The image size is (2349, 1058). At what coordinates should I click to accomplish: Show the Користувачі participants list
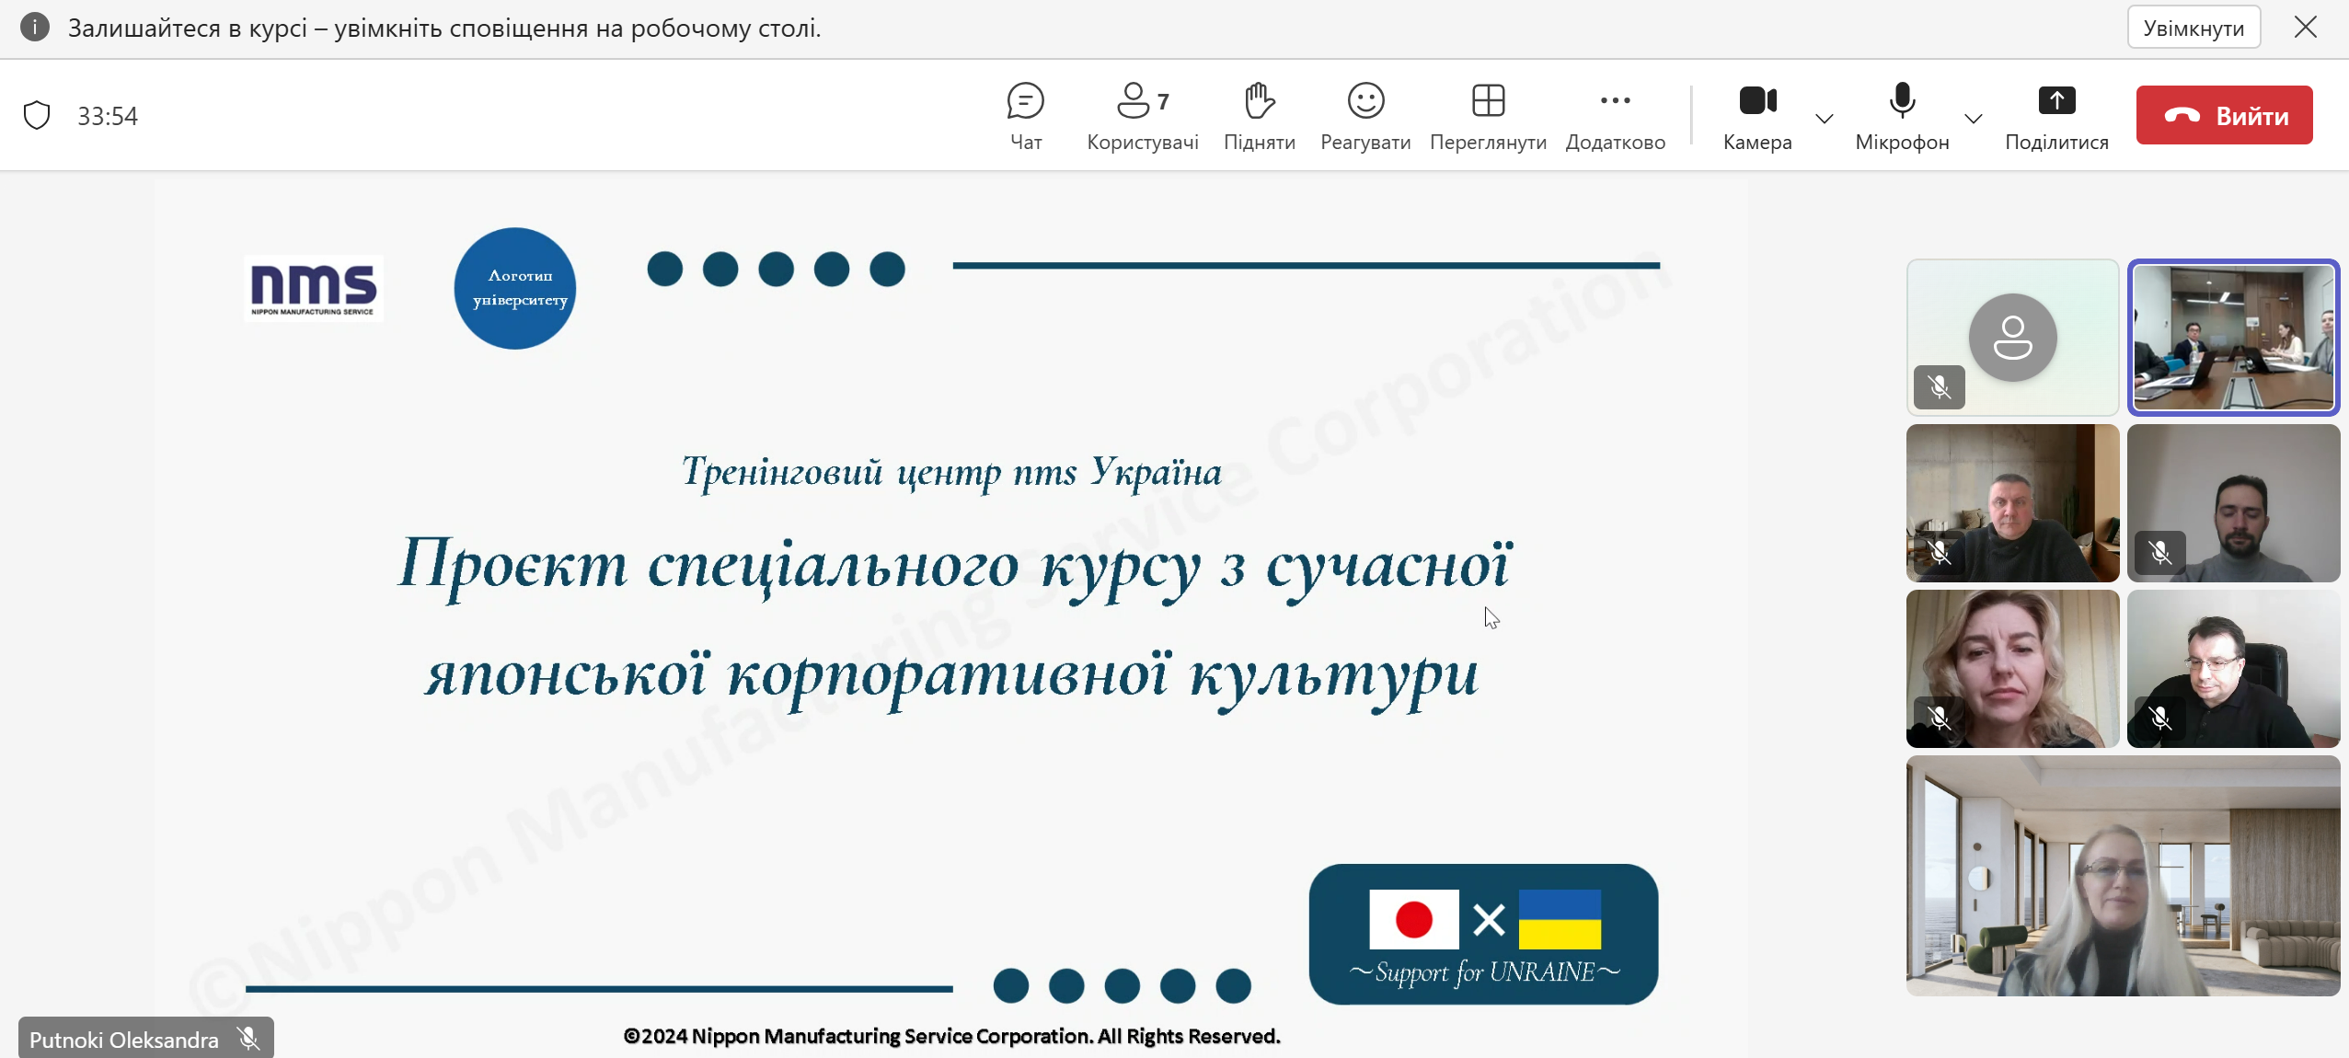1143,116
